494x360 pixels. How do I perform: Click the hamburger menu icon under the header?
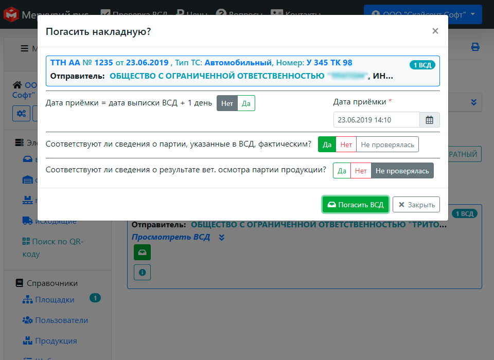[24, 48]
